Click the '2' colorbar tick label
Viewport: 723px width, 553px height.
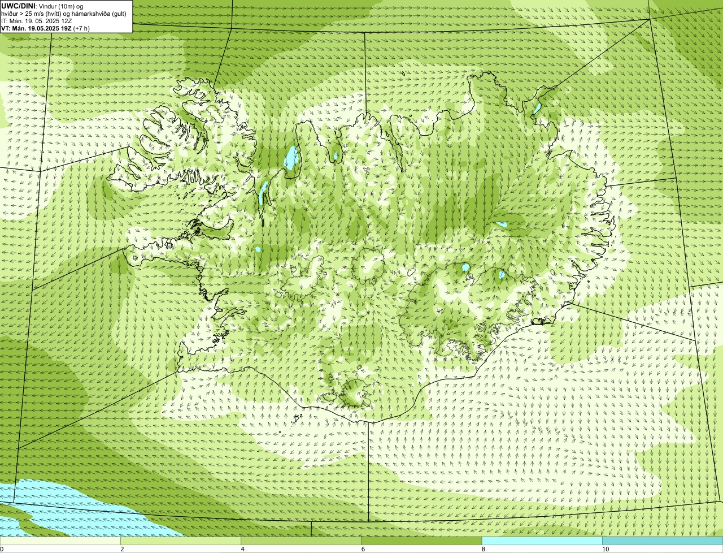tap(122, 549)
